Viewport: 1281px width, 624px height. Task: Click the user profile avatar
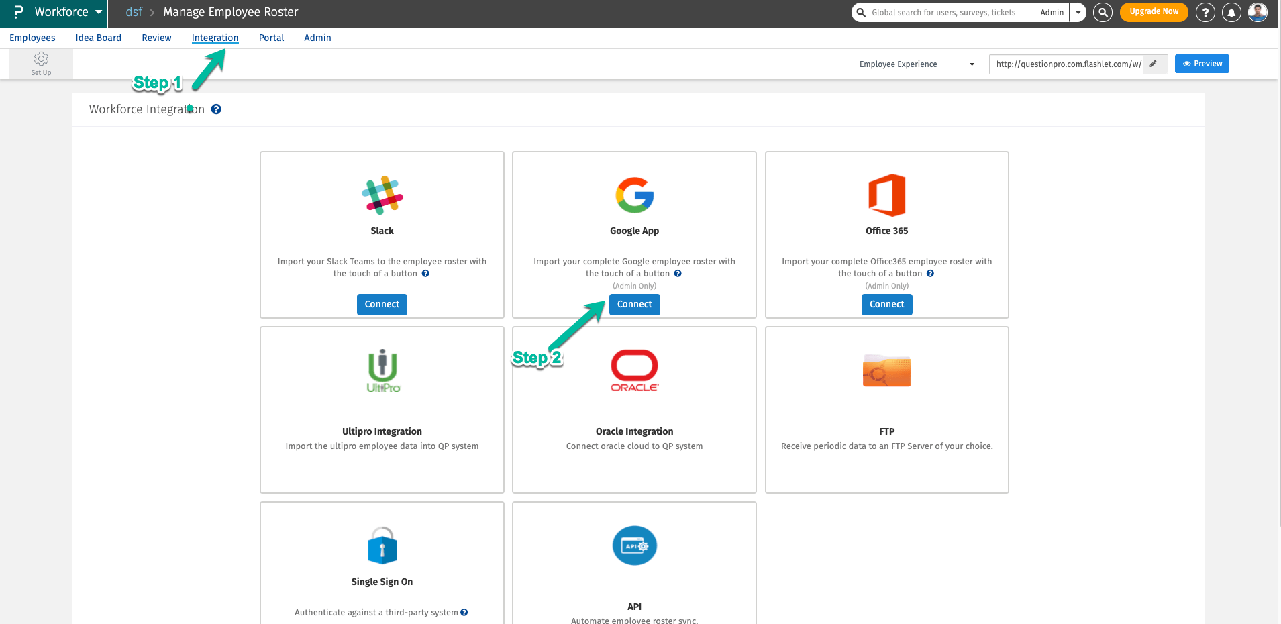pos(1258,12)
